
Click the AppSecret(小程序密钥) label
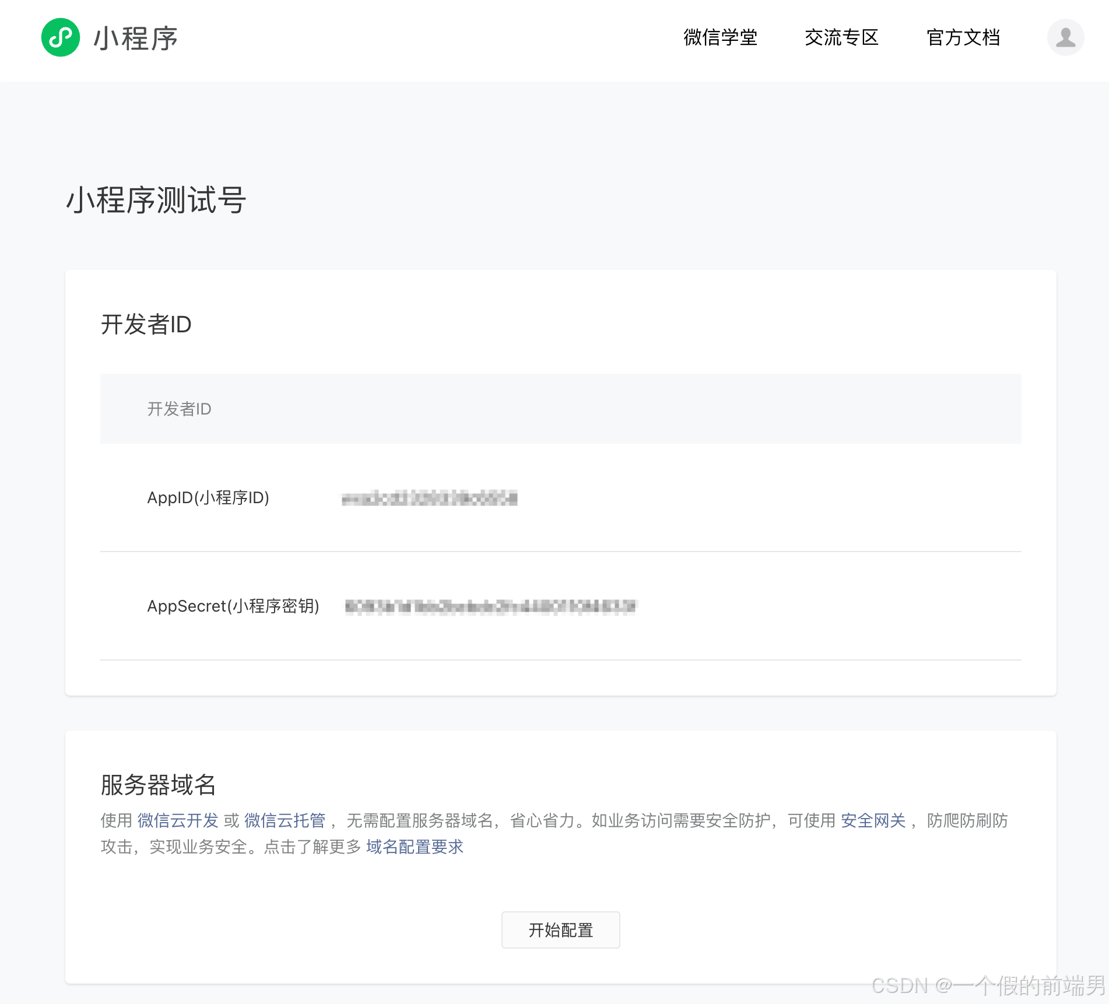(233, 606)
